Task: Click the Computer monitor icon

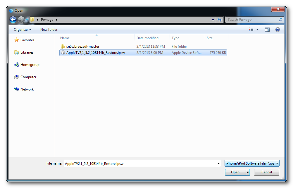Action: coord(17,77)
